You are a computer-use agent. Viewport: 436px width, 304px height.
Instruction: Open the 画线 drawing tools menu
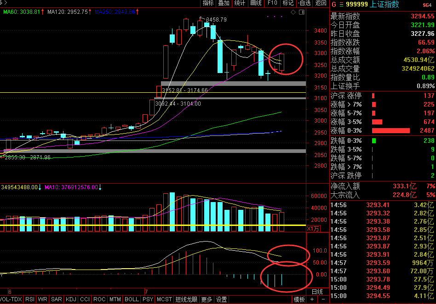coord(256,3)
